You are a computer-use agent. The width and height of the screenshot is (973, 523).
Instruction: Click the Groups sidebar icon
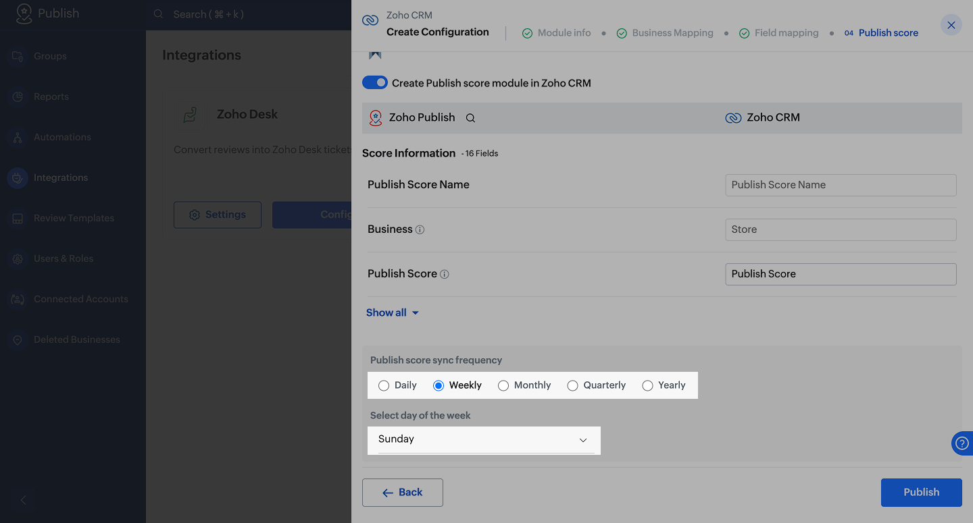coord(18,56)
